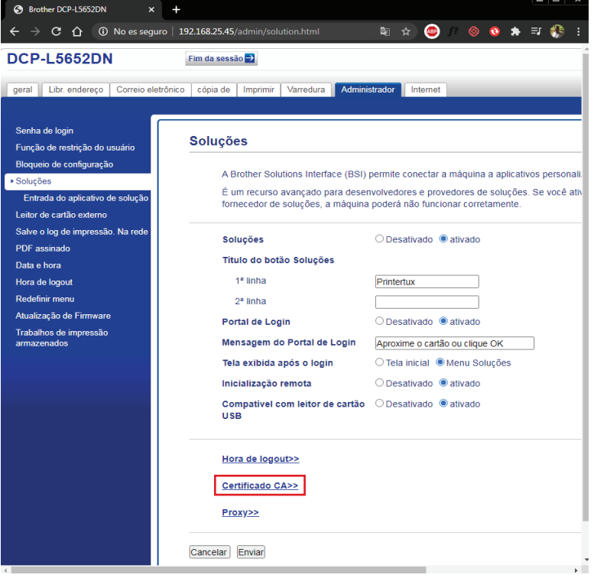Click the Enviar button

click(x=251, y=552)
